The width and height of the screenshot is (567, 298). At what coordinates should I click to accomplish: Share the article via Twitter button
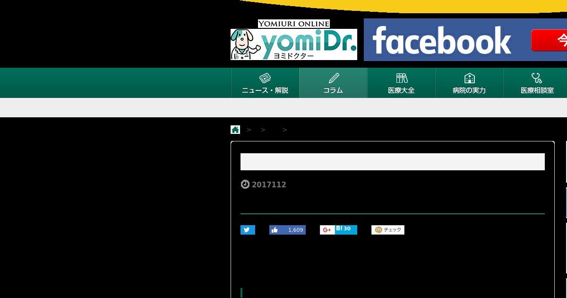[248, 230]
